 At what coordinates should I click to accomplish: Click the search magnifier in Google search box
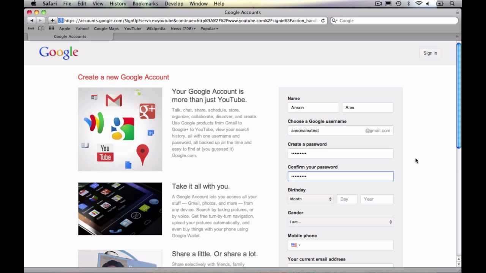tap(335, 20)
